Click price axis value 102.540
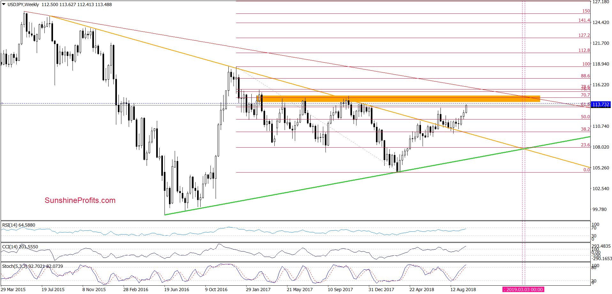 601,189
